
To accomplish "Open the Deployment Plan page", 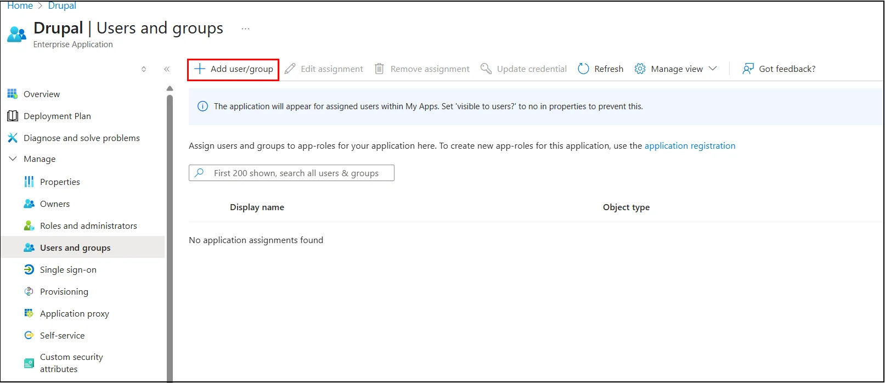I will [57, 116].
